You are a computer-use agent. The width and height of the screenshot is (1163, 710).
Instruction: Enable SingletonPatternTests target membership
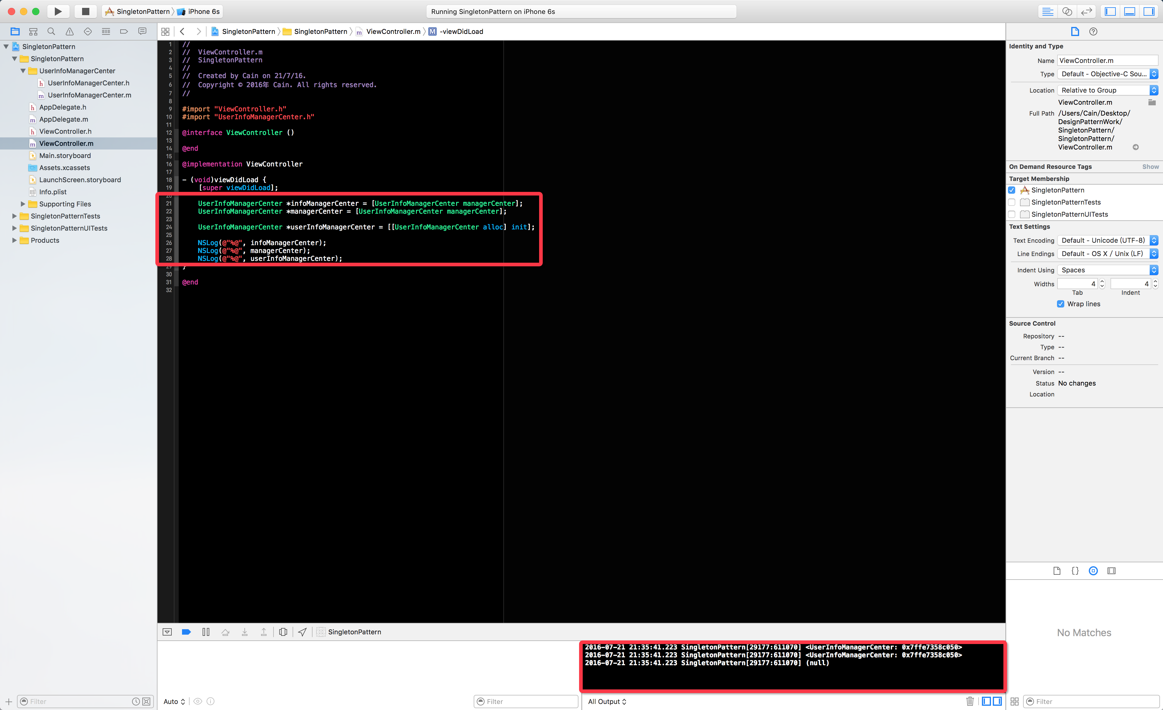[1012, 202]
